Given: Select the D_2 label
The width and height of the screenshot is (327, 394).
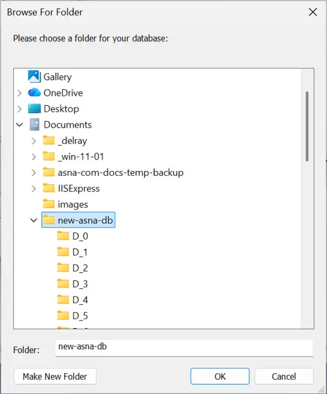Looking at the screenshot, I should pos(80,268).
